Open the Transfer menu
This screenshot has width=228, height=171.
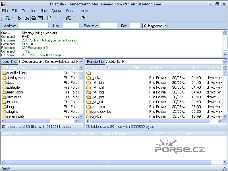tap(29, 11)
